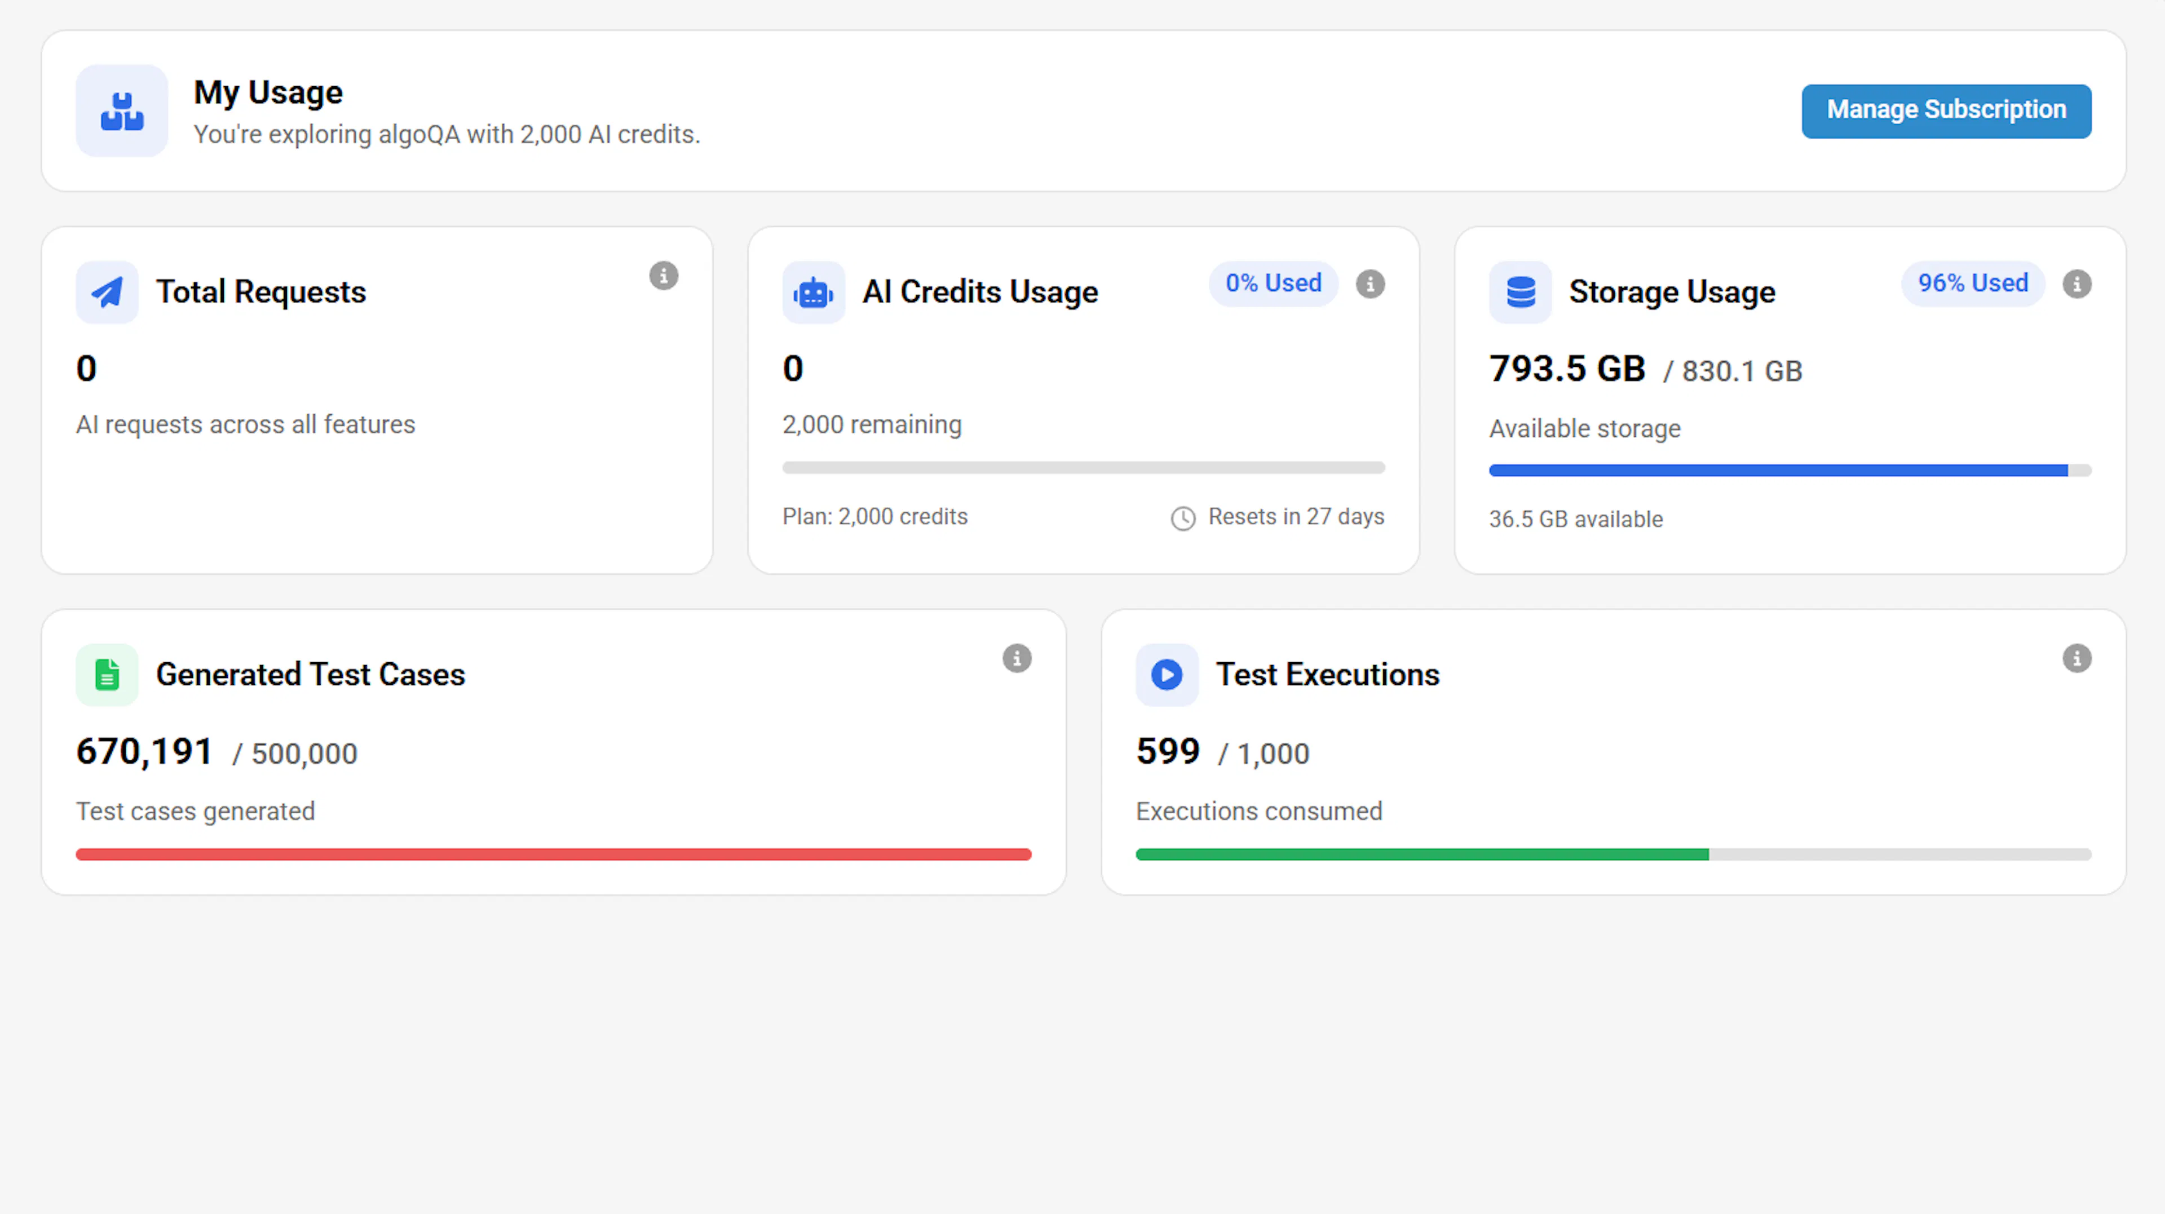
Task: Click 'Executions consumed' label
Action: [1259, 812]
